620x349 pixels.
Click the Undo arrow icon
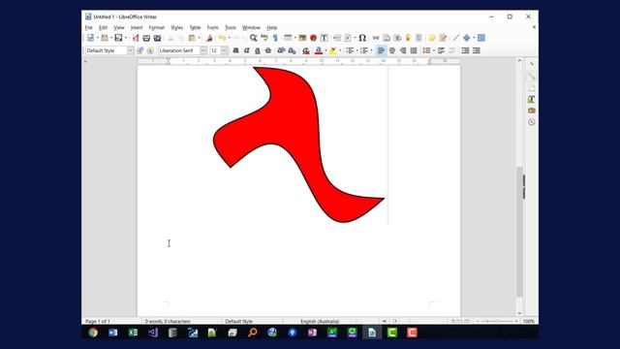click(x=222, y=38)
